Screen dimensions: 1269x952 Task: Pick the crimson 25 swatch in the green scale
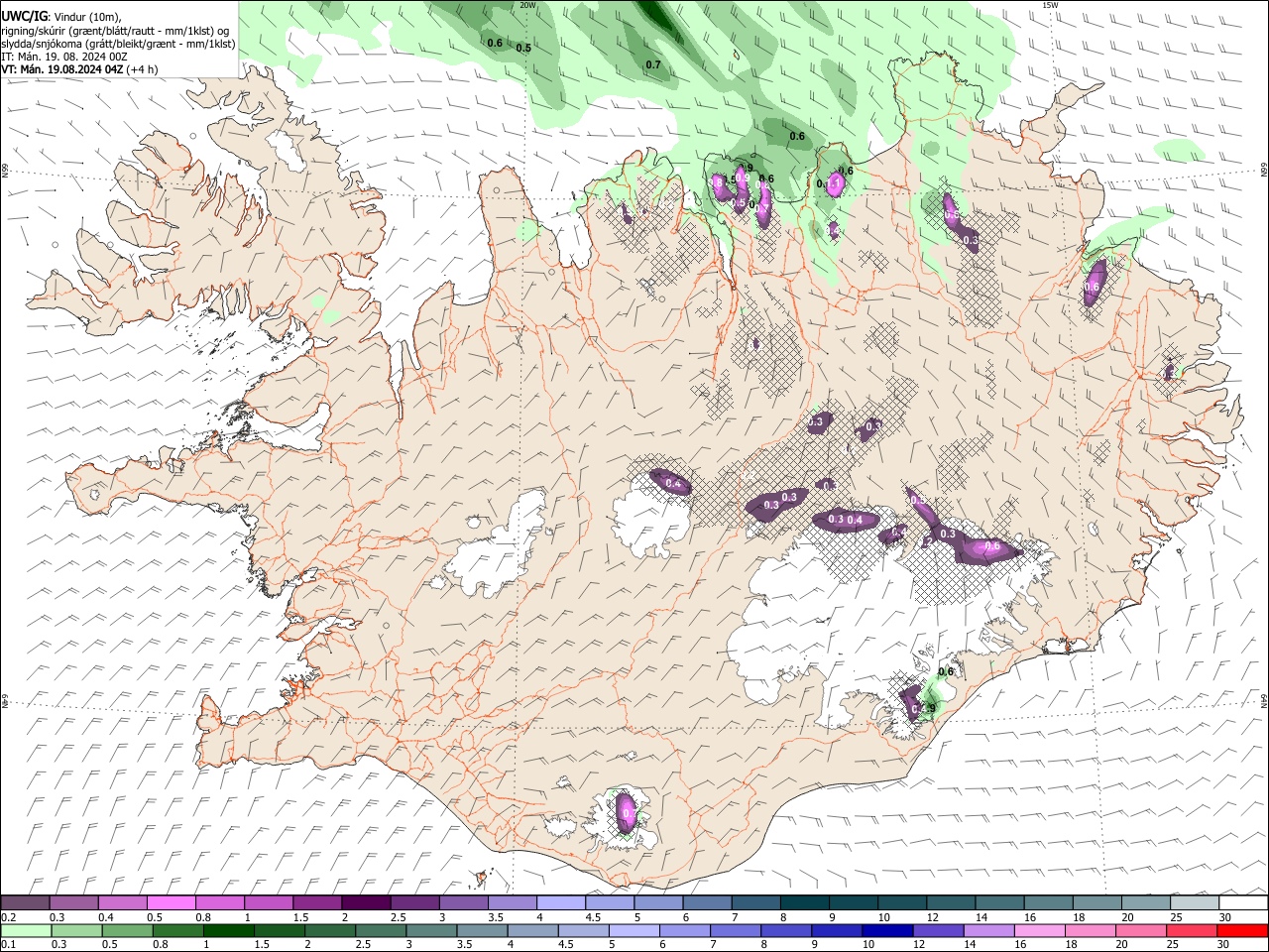point(1194,930)
